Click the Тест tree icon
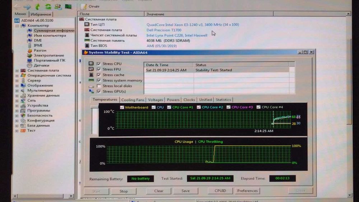Viewport: 359px width, 202px height. pyautogui.click(x=23, y=131)
